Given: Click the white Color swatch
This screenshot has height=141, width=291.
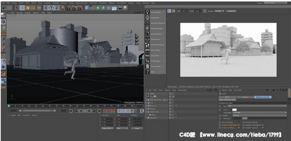Looking at the screenshot, I should pos(234,110).
